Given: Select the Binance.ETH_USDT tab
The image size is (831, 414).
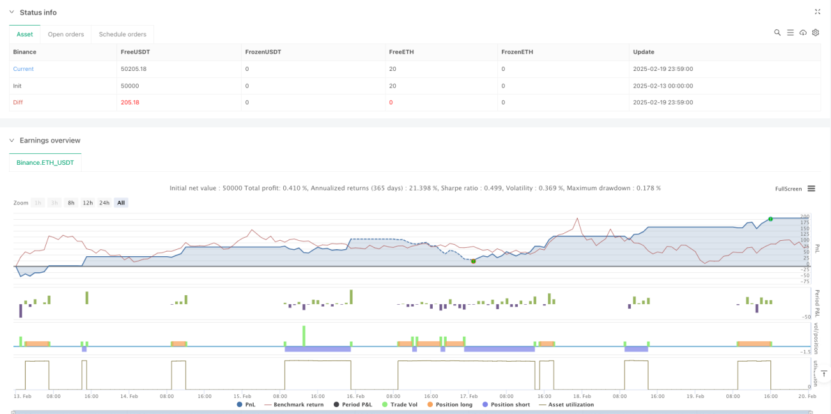Looking at the screenshot, I should [45, 163].
